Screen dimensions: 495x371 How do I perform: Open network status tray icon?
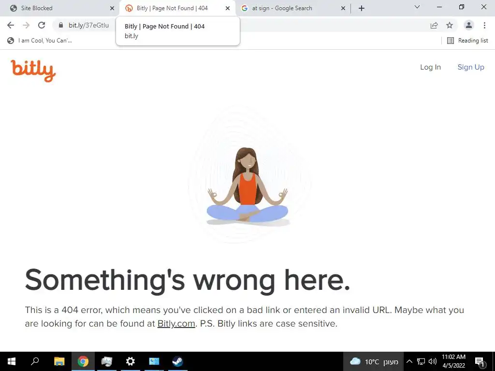[421, 361]
